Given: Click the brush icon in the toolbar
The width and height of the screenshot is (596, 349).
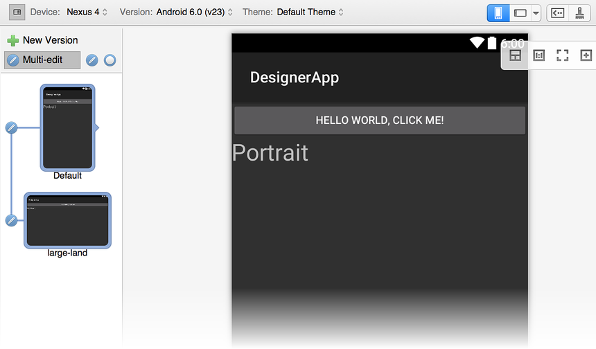Looking at the screenshot, I should pyautogui.click(x=579, y=12).
